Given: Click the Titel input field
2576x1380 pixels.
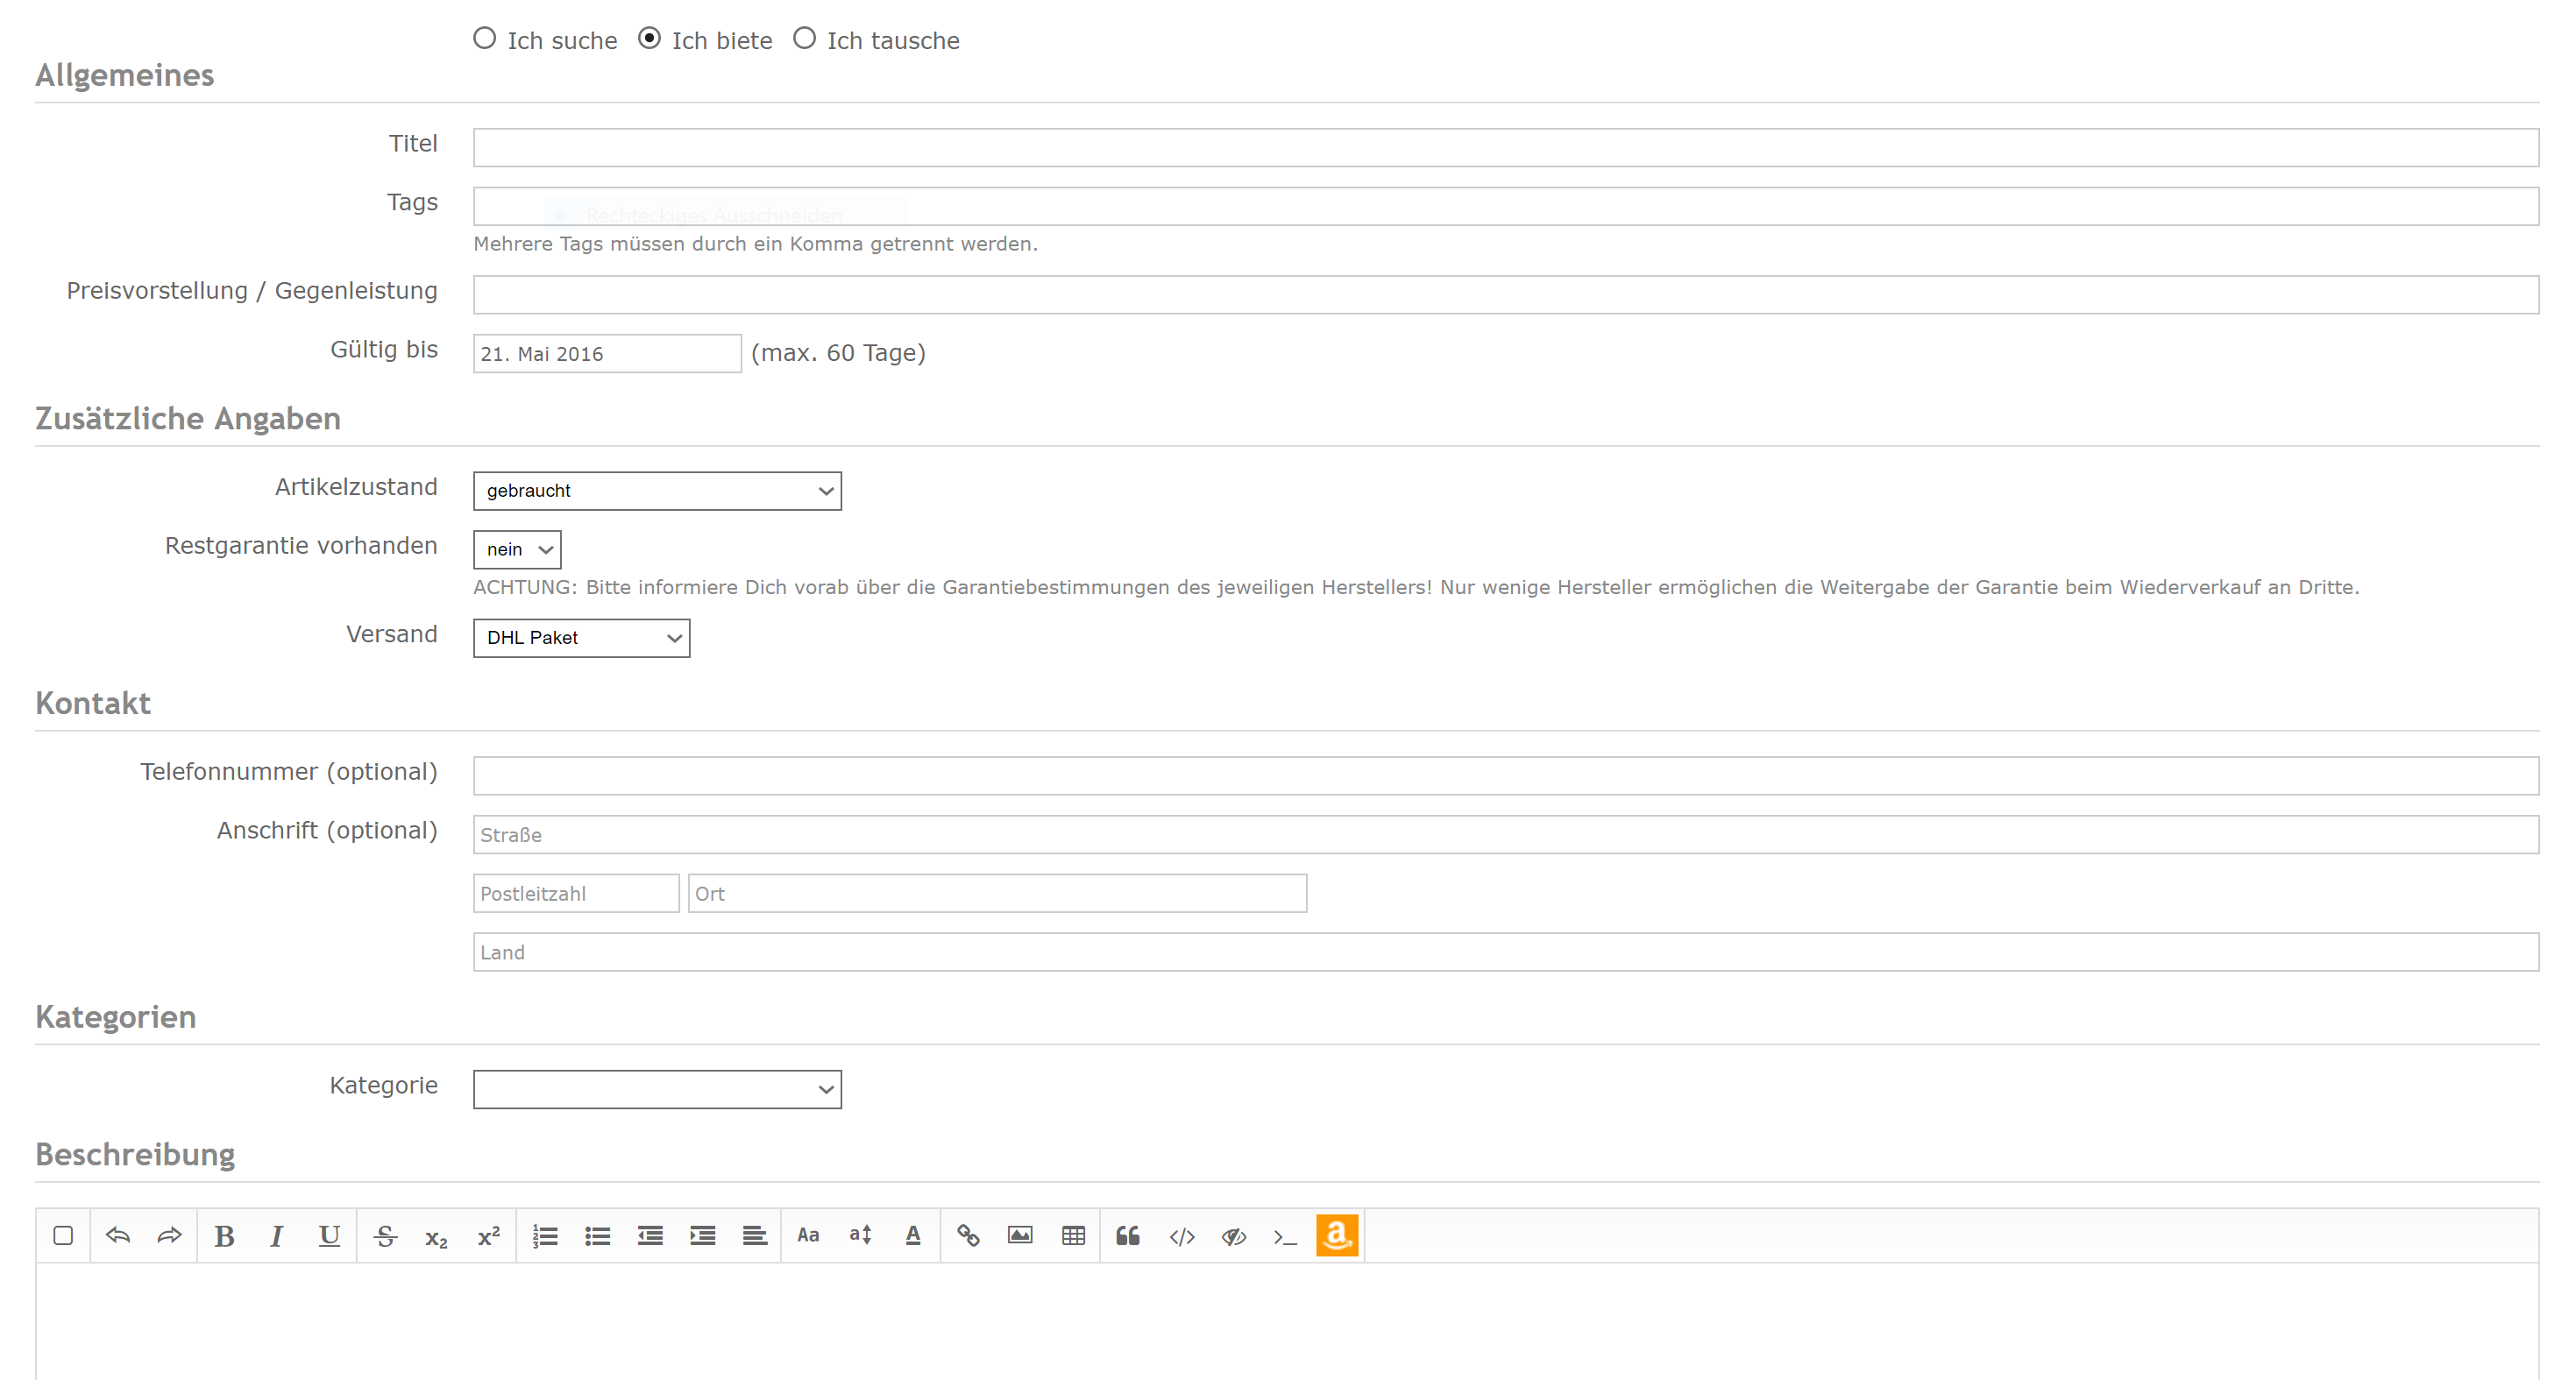Looking at the screenshot, I should pos(1505,148).
